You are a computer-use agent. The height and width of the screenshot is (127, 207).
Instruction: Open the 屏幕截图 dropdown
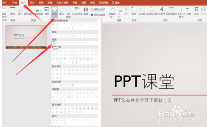39,12
